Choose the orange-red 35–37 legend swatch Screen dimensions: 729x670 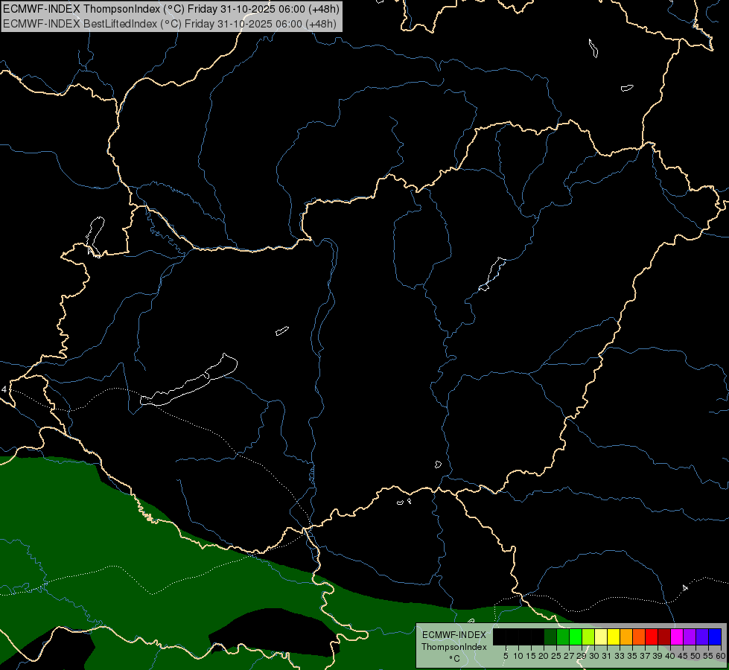click(639, 636)
